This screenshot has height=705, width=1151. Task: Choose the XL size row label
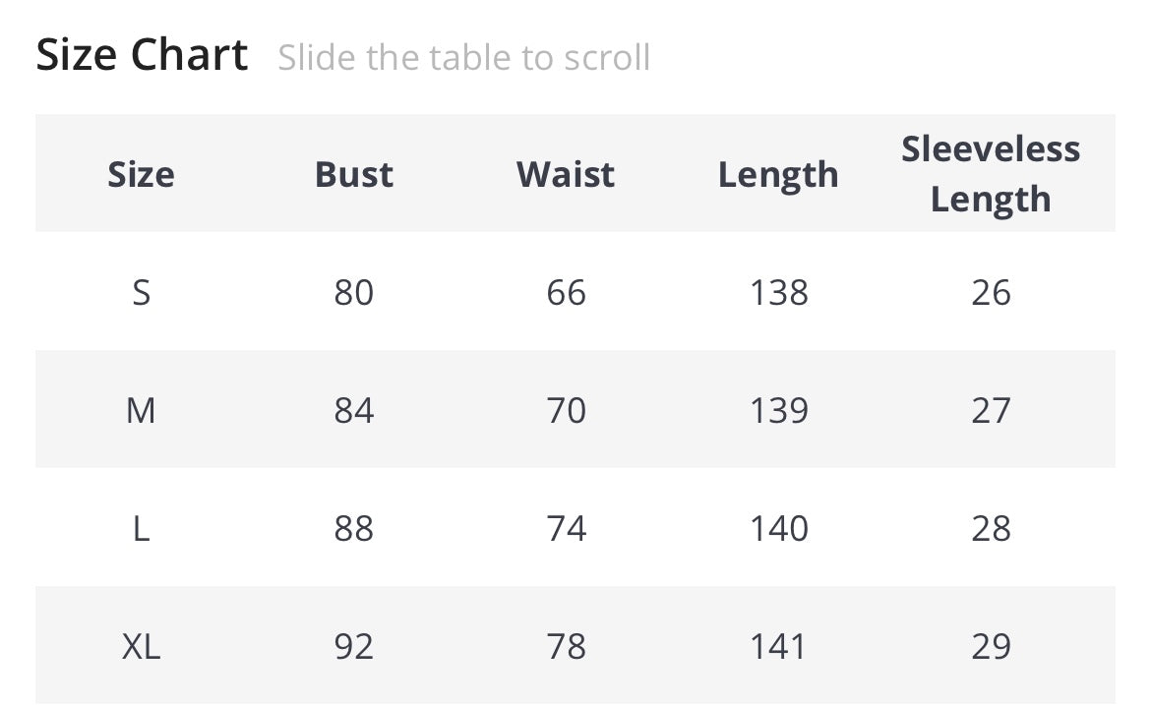[x=141, y=646]
